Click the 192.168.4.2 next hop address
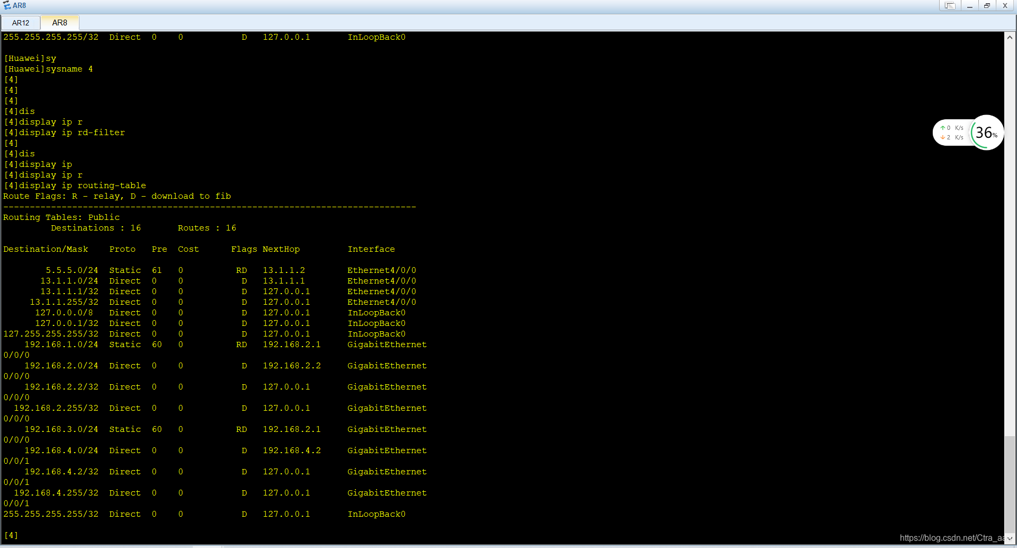 click(x=292, y=450)
